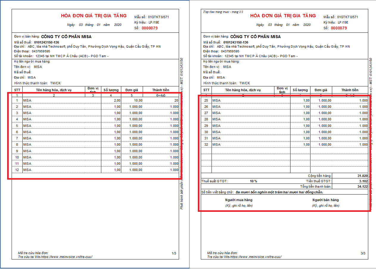
Task: Click 'CÔNG TY CỔ PHẦN MISA' on page 3/3
Action: click(x=255, y=37)
